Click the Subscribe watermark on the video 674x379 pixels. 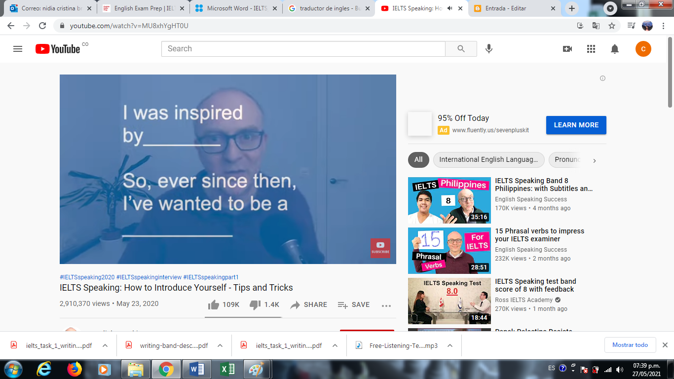[380, 248]
